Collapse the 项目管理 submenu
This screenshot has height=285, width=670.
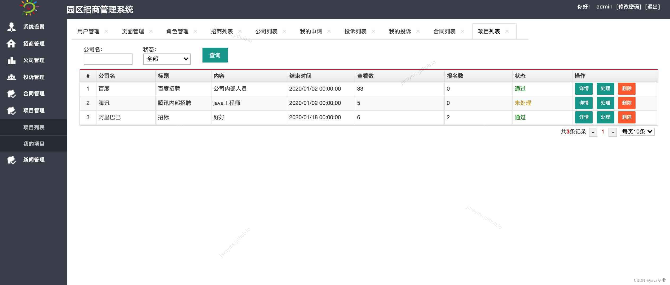tap(34, 110)
